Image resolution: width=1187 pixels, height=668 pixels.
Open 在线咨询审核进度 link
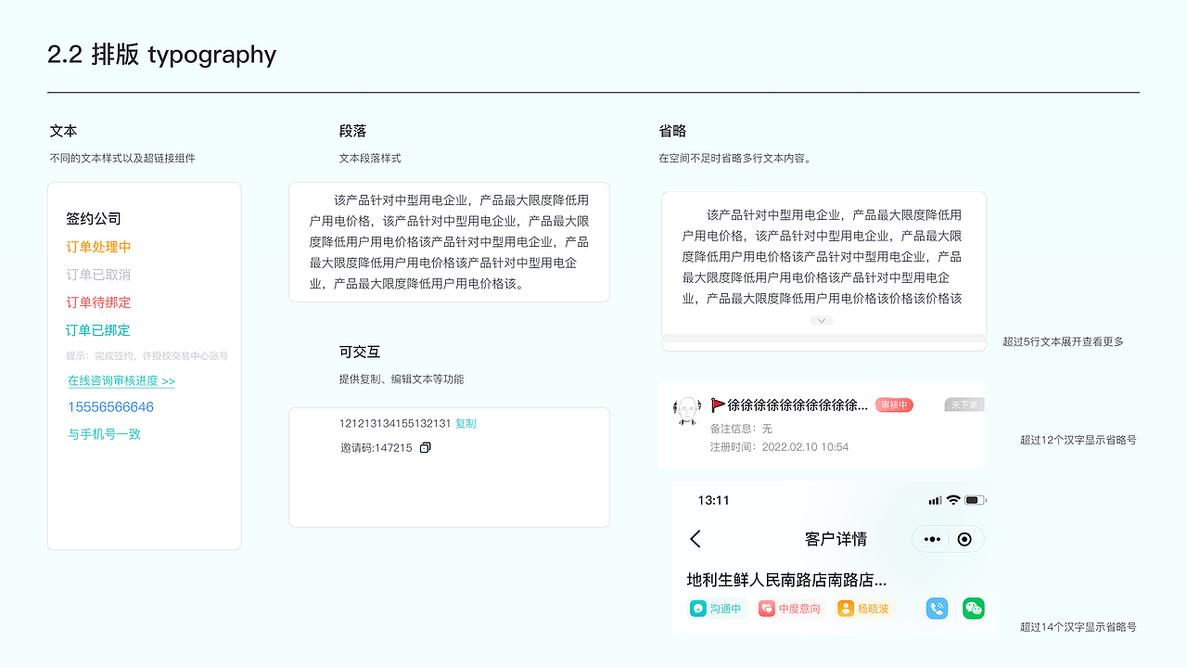click(121, 380)
